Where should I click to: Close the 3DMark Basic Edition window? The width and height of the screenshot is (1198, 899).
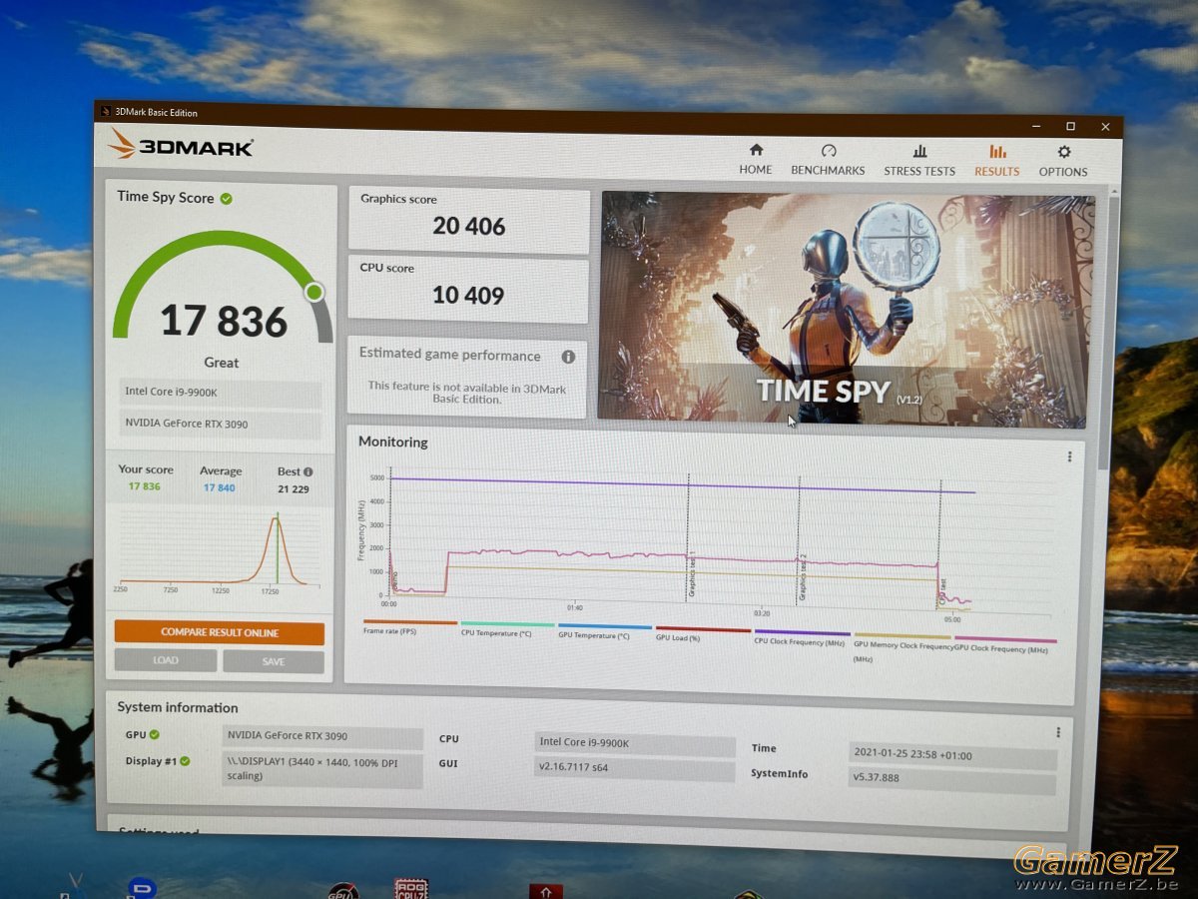click(x=1105, y=127)
